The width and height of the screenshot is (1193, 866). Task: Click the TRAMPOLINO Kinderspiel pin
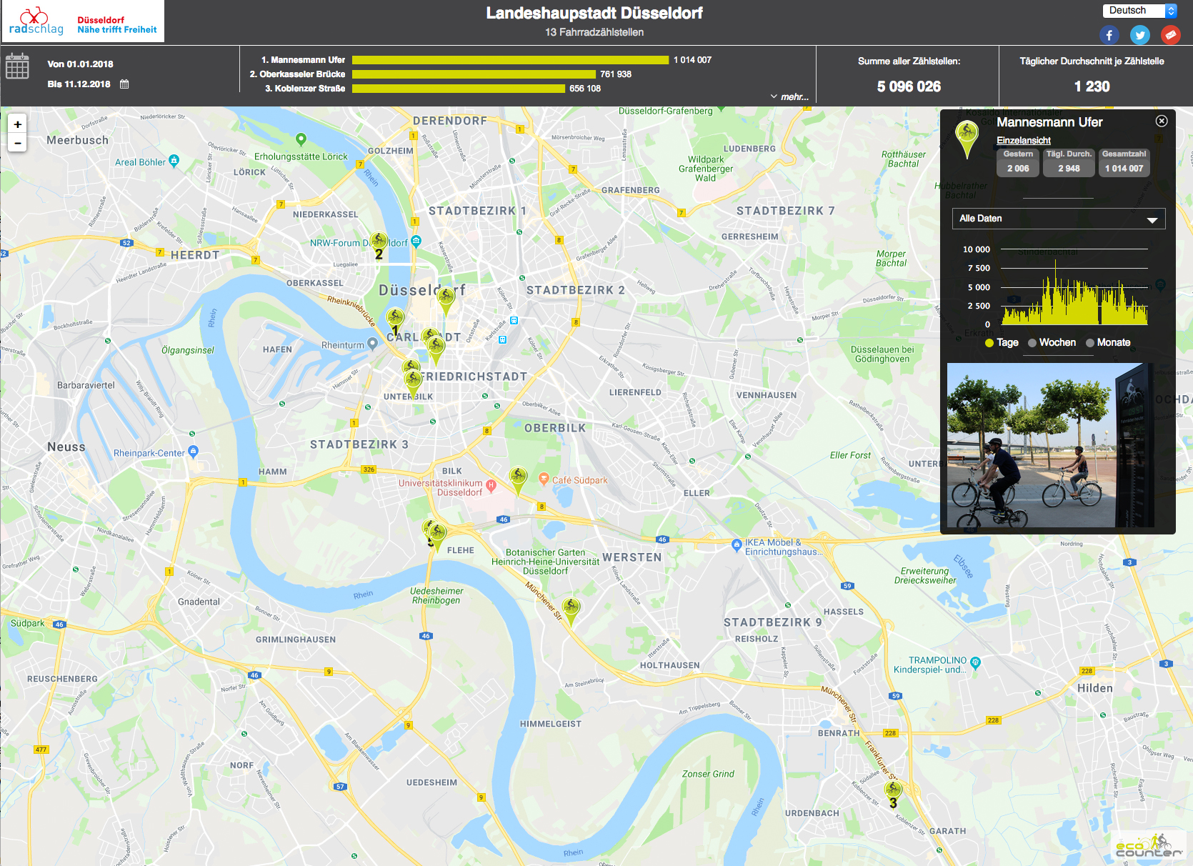(x=975, y=662)
